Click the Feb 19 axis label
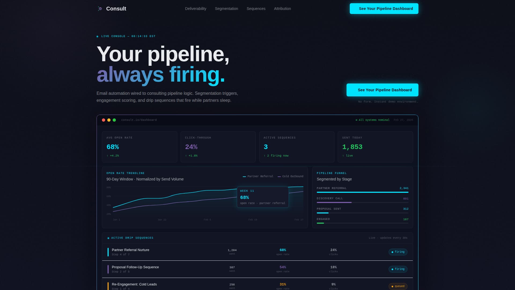Viewport: 515px width, 290px height. pyautogui.click(x=253, y=220)
